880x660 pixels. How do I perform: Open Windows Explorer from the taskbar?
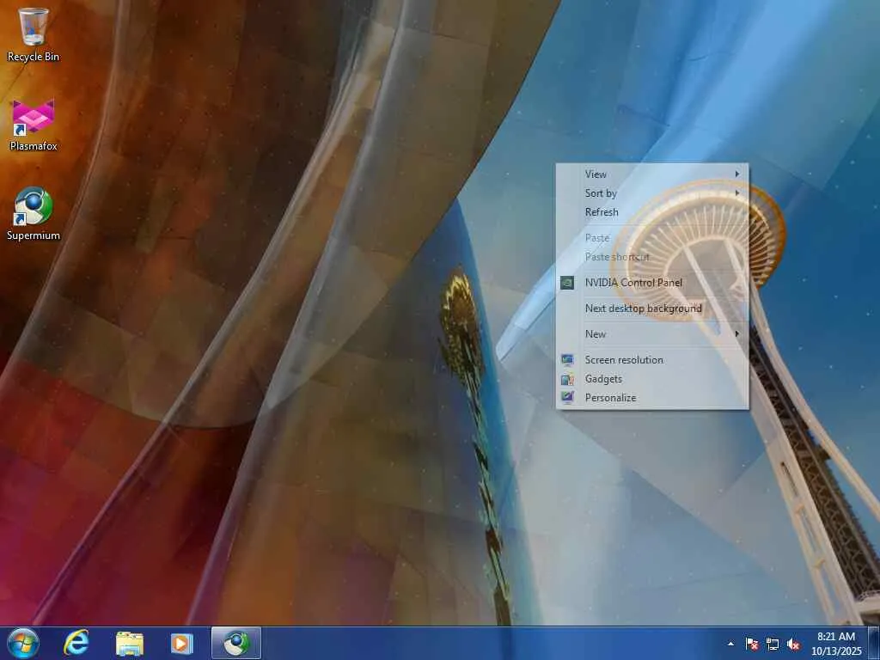click(129, 643)
